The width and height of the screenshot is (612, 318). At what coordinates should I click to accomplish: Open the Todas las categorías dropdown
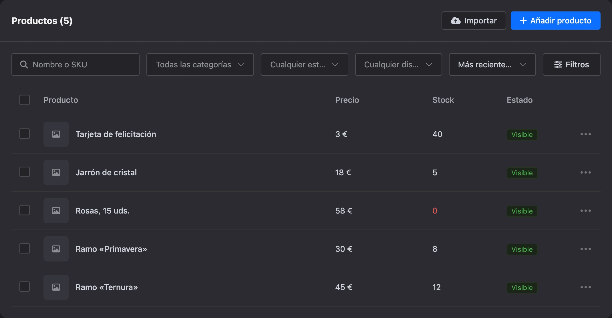point(200,65)
